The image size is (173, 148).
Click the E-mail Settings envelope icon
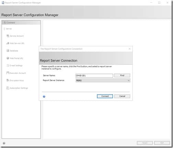pyautogui.click(x=8, y=65)
